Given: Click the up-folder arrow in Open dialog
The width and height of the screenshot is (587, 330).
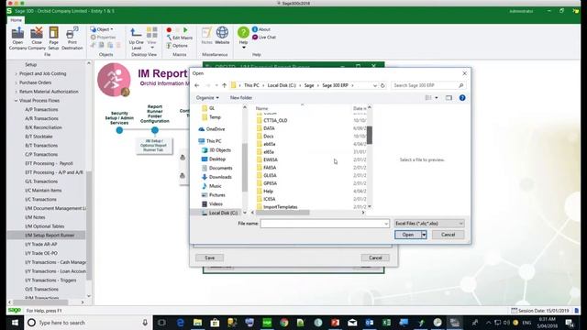Looking at the screenshot, I should [224, 85].
